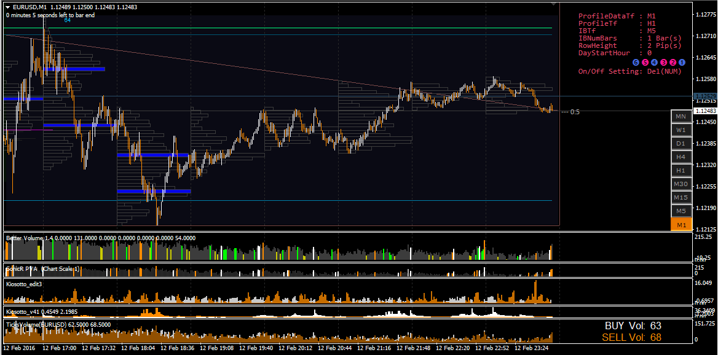
Task: Toggle the pink circle numbered 3
Action: pos(663,62)
